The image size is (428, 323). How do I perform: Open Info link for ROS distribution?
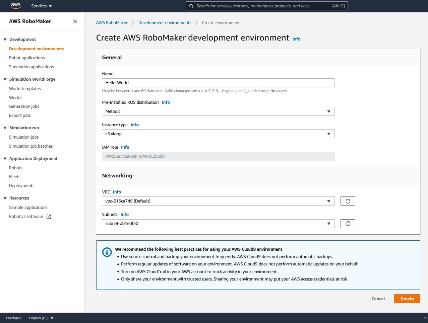(x=166, y=102)
